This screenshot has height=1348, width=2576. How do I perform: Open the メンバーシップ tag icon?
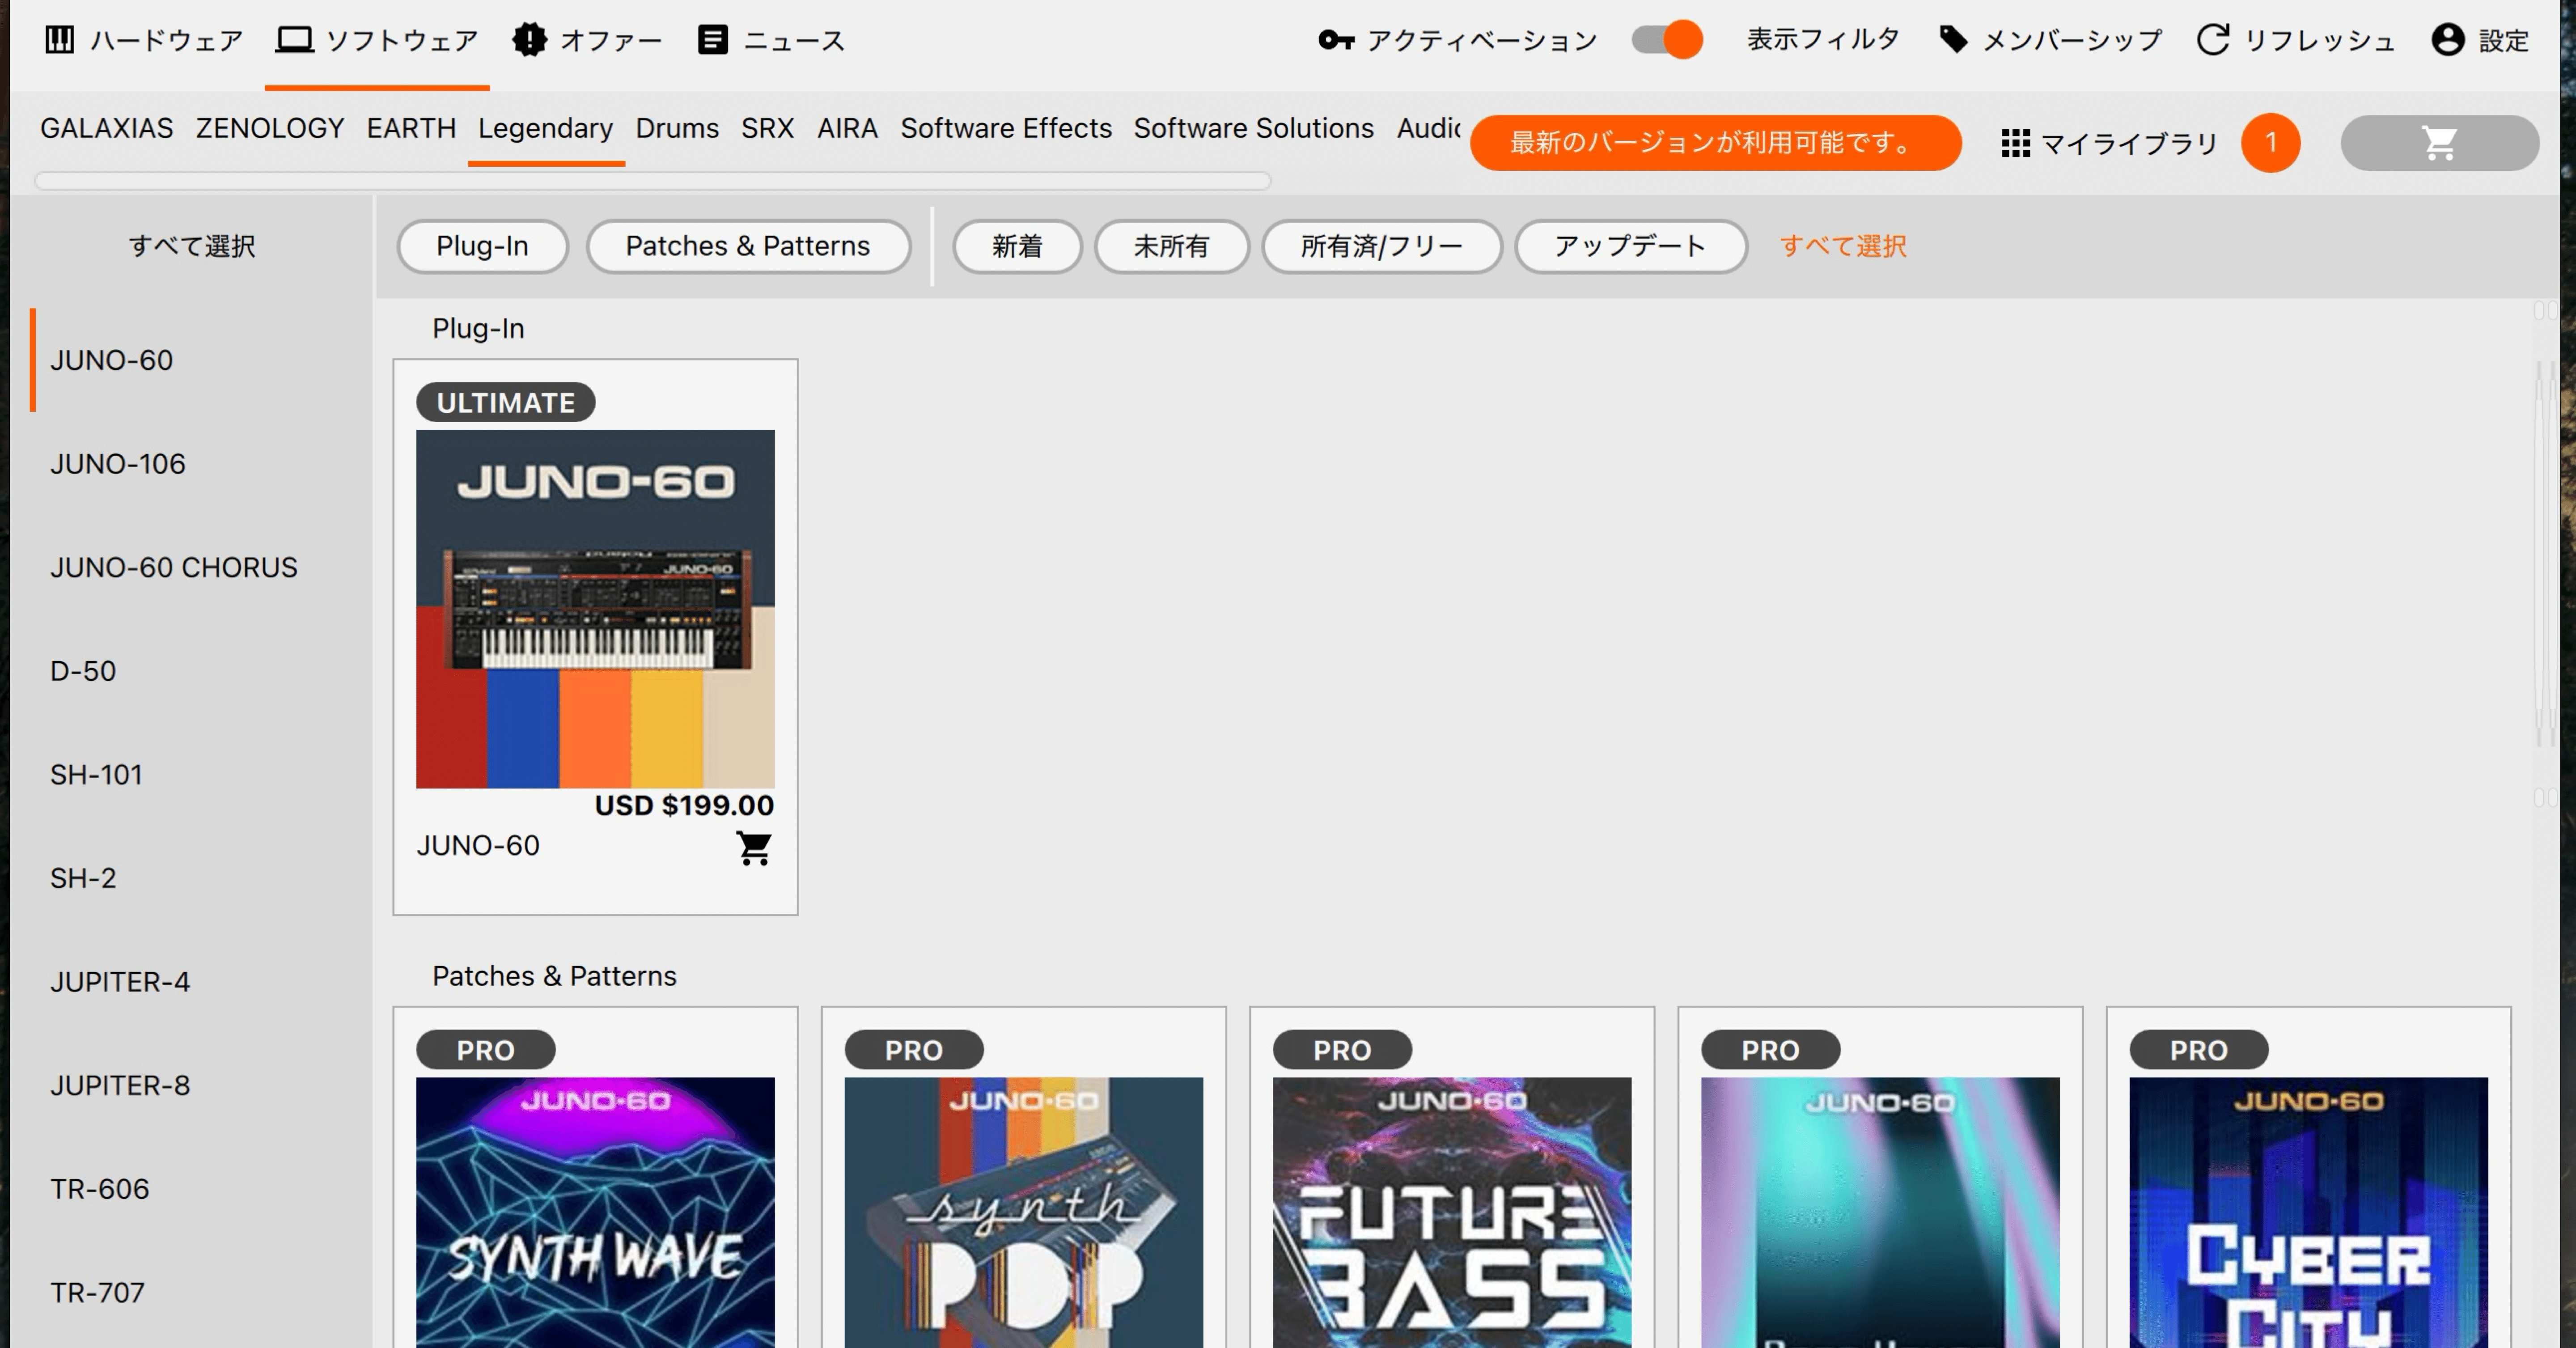pos(1953,40)
